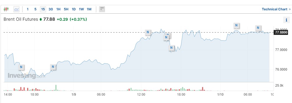Open news marker near 12:00 on 1/9
Screen dimensions: 292x103
pos(148,32)
